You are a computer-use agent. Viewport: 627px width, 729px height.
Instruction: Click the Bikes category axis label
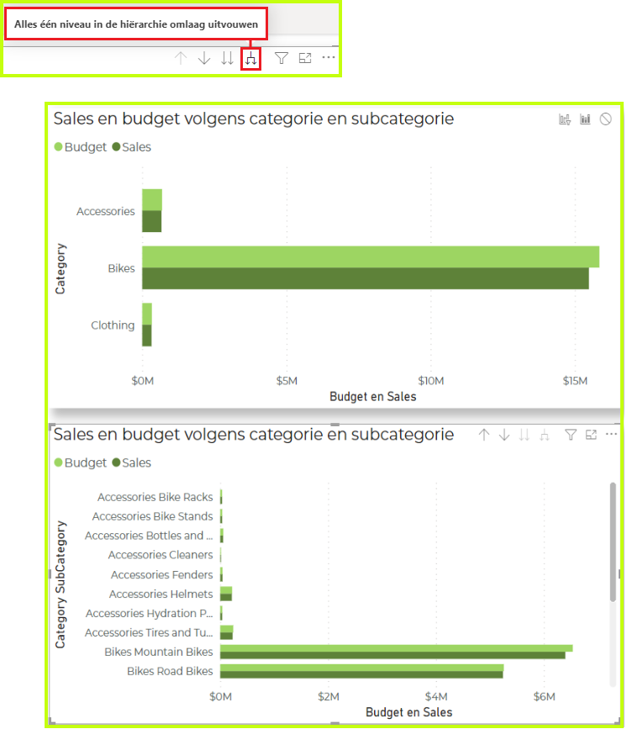point(121,269)
